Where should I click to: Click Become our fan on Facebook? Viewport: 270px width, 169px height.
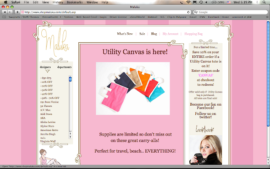pos(205,106)
